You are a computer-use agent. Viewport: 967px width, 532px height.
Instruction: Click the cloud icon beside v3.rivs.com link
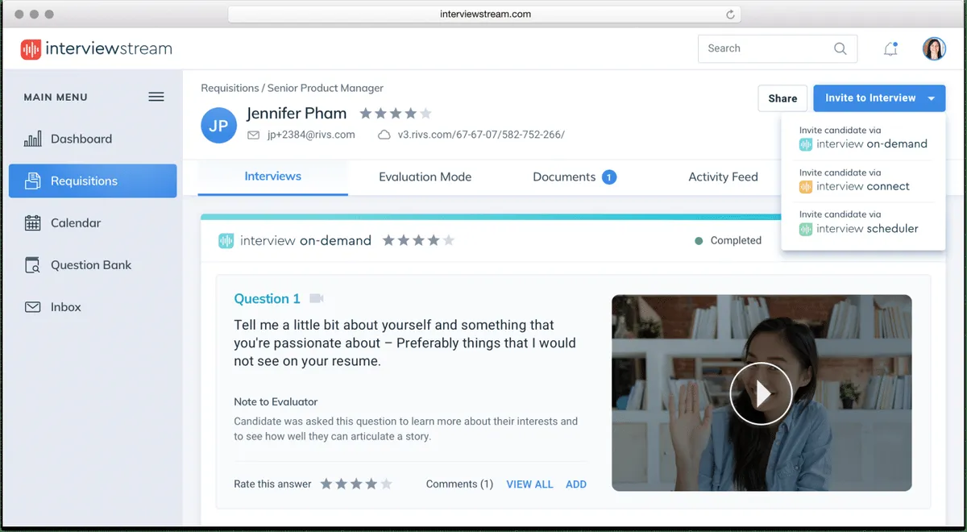[384, 135]
